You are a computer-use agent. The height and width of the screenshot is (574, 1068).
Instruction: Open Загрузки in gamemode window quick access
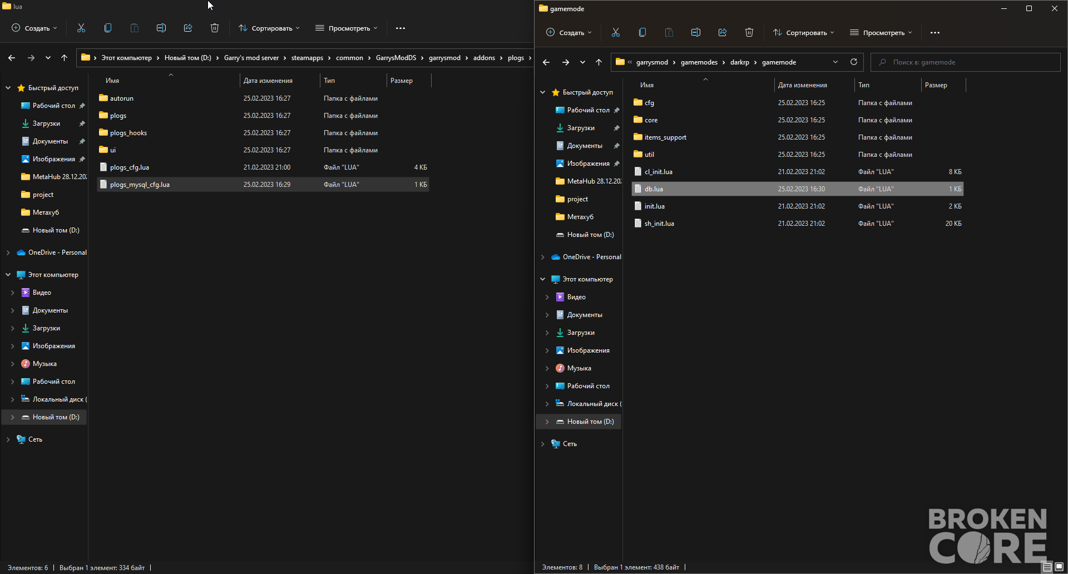pyautogui.click(x=581, y=128)
